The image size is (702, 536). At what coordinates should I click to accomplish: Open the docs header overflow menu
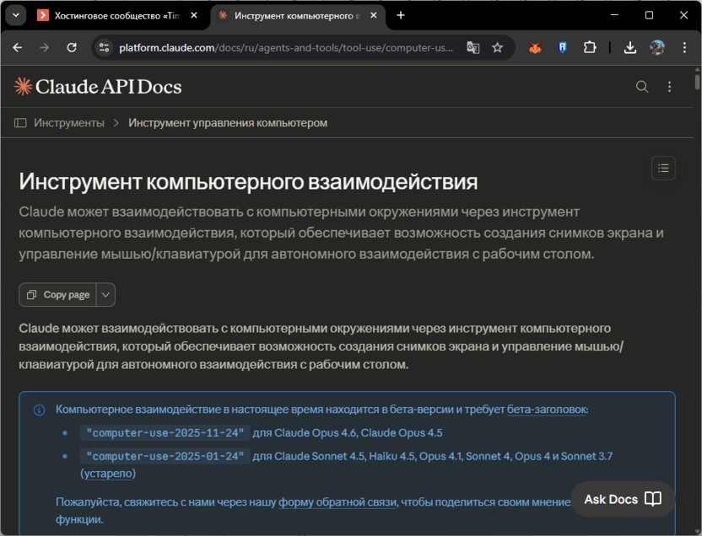point(669,86)
